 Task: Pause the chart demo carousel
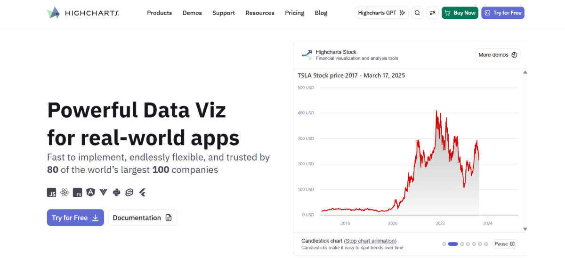tap(505, 244)
